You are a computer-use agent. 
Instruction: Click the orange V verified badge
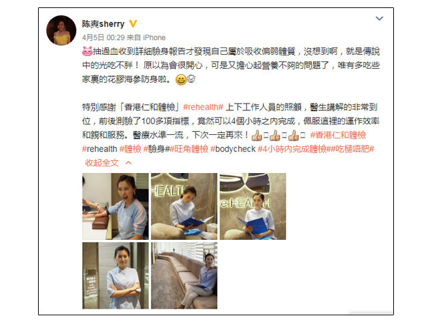tap(133, 24)
